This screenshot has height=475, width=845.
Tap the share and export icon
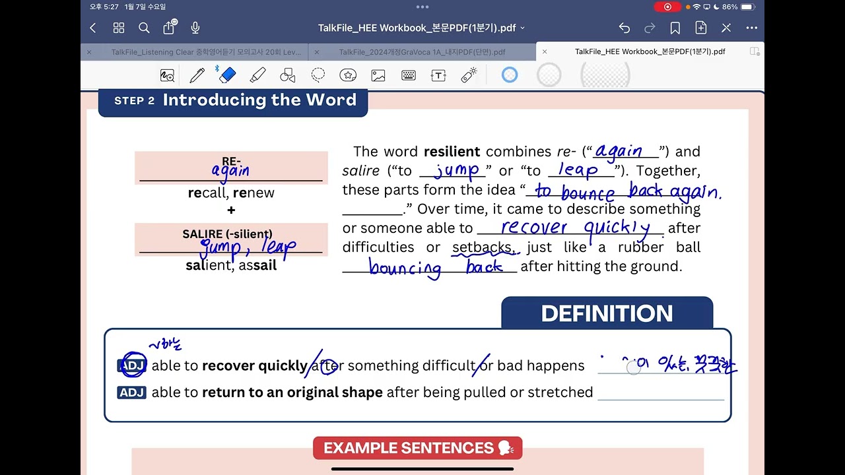169,27
